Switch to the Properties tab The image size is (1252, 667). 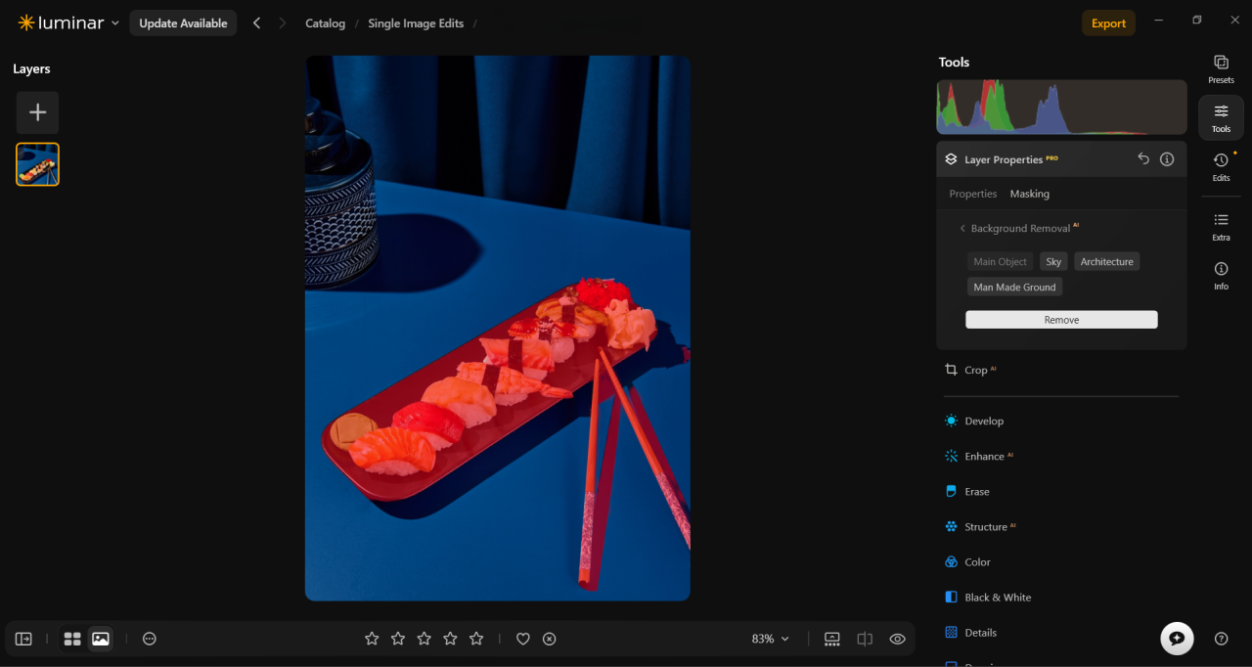click(x=973, y=194)
